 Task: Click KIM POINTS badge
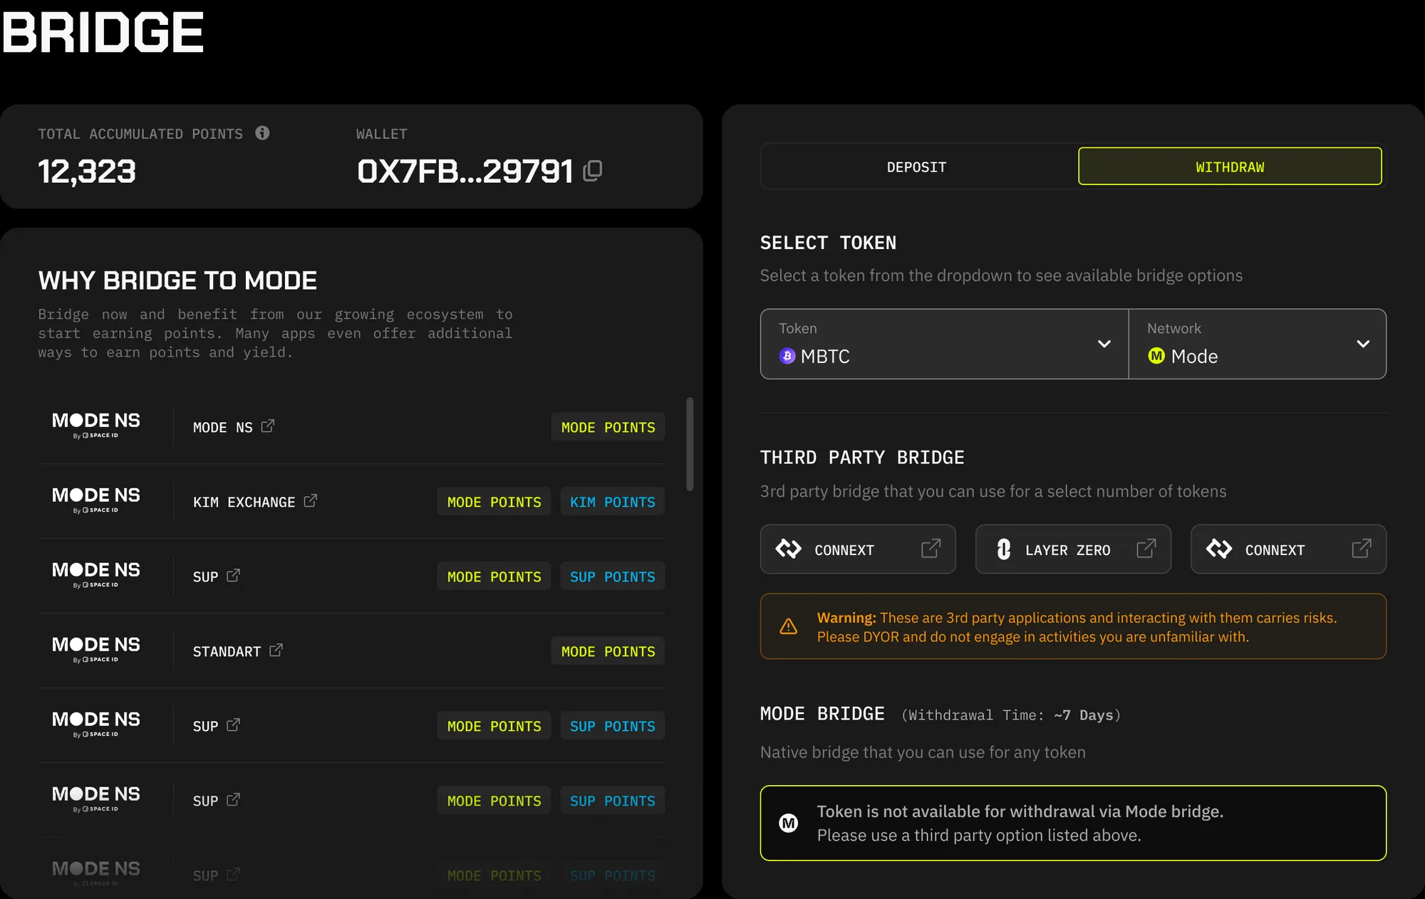click(x=612, y=502)
